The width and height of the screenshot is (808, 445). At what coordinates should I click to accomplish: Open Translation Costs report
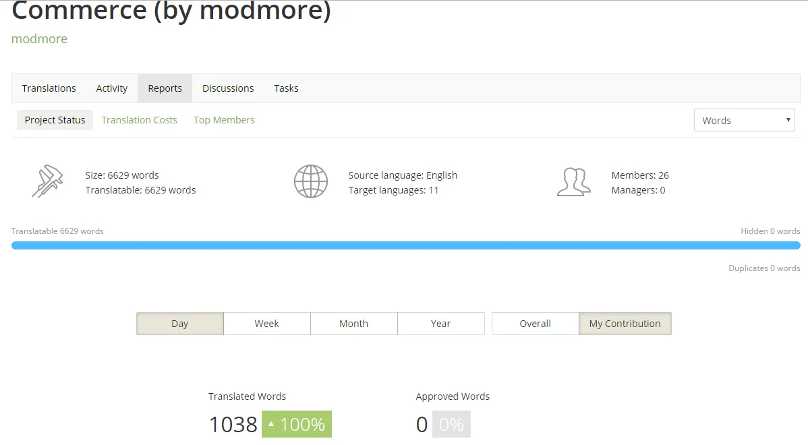pos(139,120)
